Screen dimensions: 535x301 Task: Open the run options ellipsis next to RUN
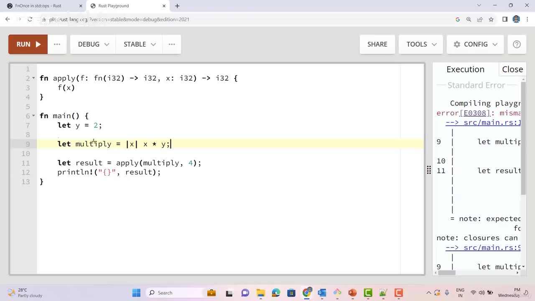click(x=57, y=44)
